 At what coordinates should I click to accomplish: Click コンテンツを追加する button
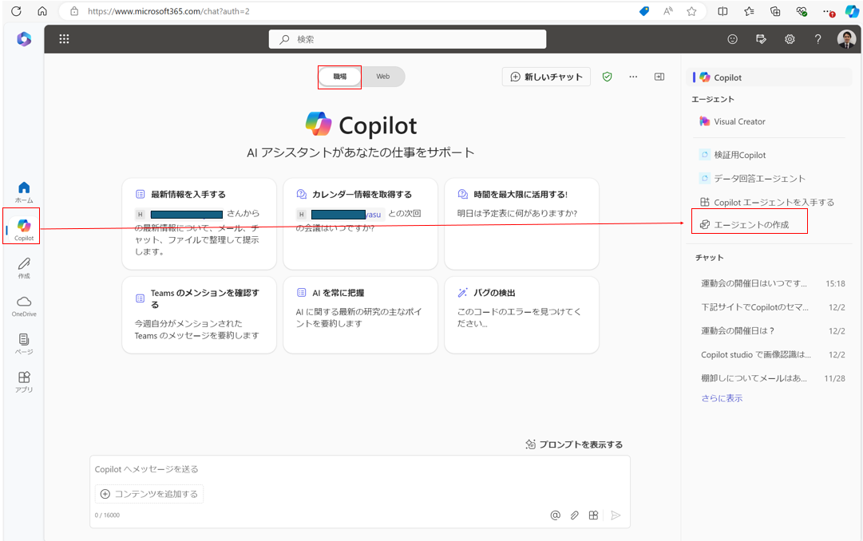[x=149, y=494]
